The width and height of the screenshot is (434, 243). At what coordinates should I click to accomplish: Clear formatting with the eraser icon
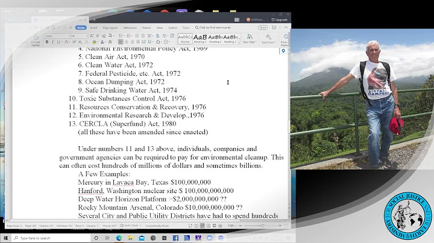coord(104,36)
